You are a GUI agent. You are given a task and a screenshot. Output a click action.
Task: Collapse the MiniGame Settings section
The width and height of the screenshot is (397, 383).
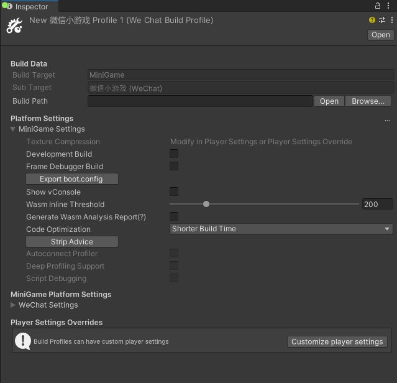13,129
